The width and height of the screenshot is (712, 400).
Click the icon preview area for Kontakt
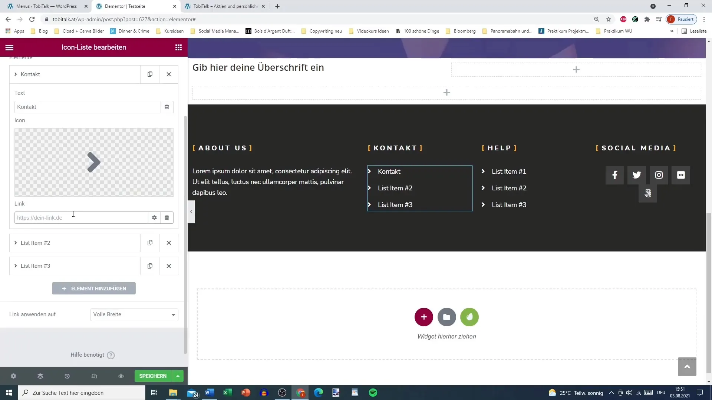pos(93,161)
